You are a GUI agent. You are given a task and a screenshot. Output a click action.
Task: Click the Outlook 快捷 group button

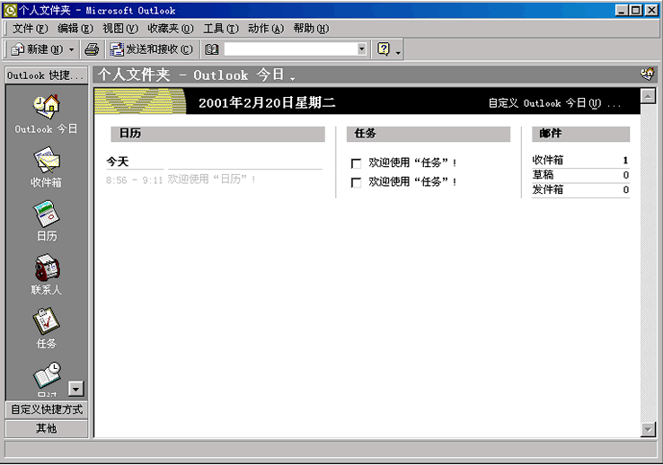[x=47, y=75]
